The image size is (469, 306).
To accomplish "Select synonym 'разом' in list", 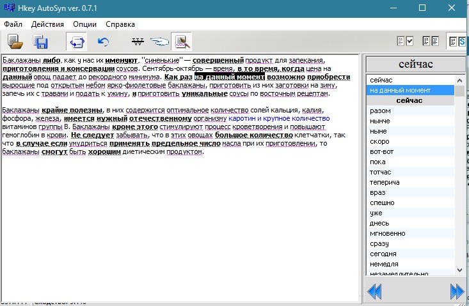I will (410, 111).
